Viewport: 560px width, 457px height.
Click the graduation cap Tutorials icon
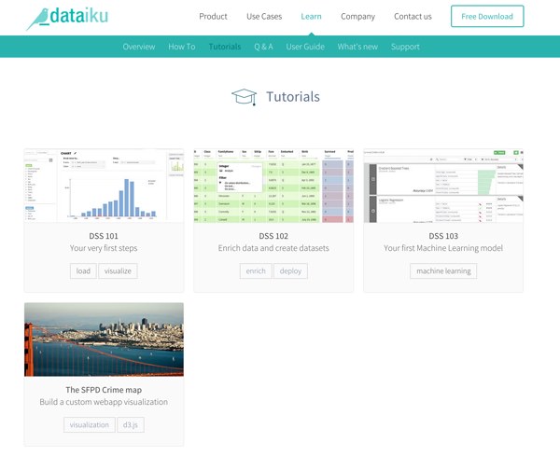point(245,97)
